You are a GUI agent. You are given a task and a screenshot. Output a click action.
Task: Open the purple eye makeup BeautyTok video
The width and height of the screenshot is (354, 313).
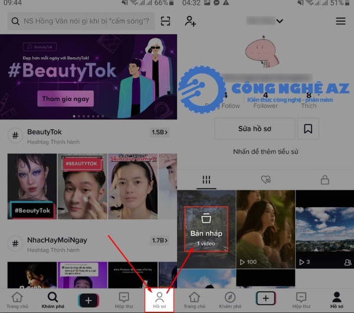32,187
